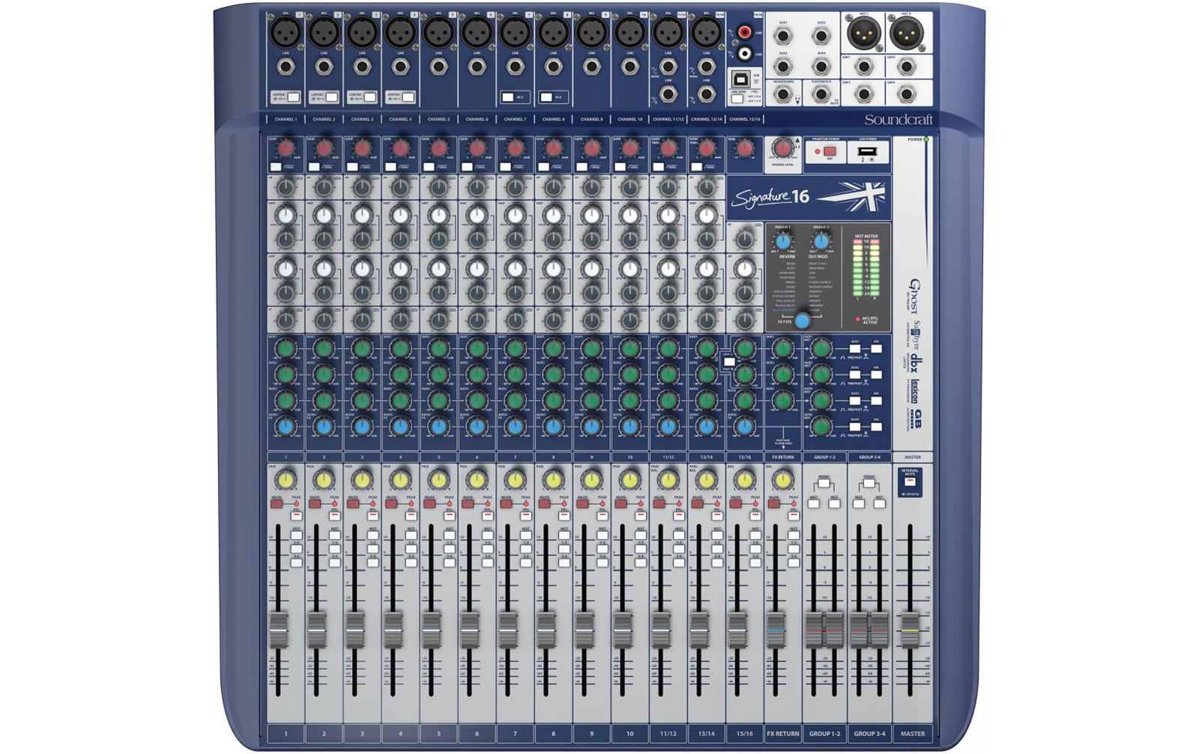The width and height of the screenshot is (1199, 754).
Task: Click the AUX1 MST green master knob
Action: coord(821,349)
